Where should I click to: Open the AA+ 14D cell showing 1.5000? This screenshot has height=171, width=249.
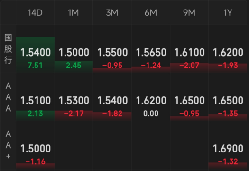[35, 145]
